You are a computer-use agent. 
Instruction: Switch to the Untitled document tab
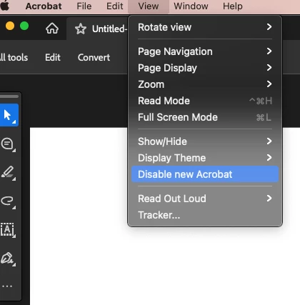click(x=109, y=29)
